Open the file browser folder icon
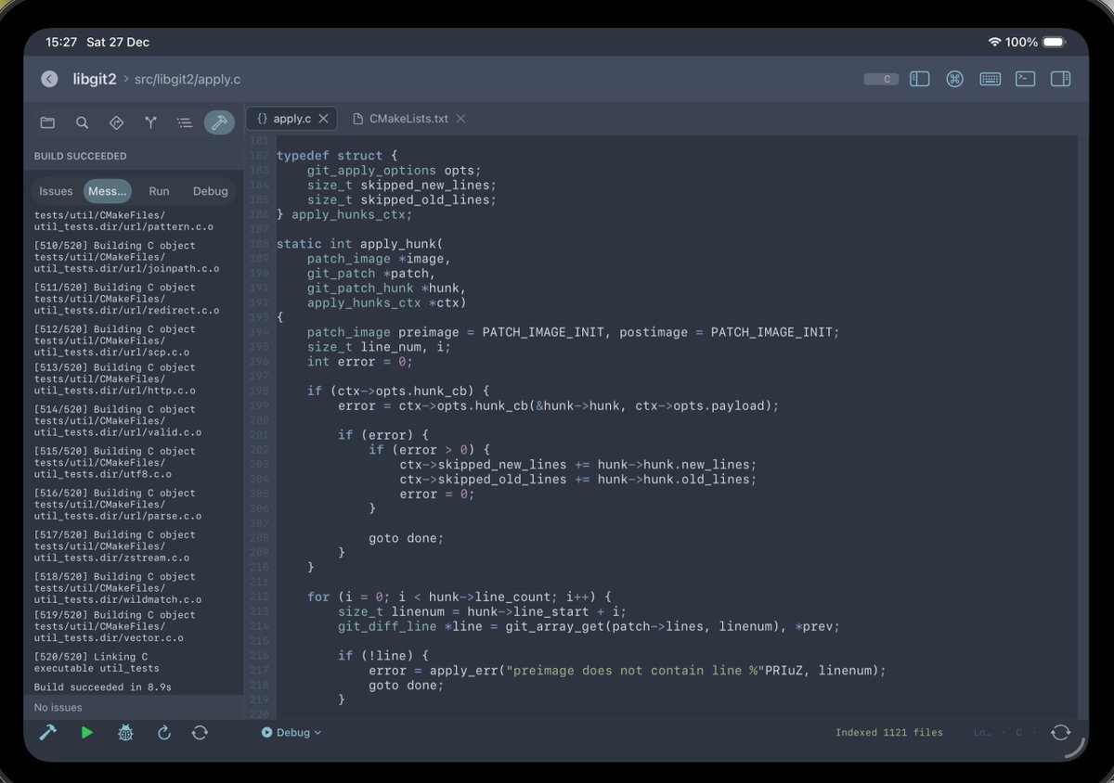The width and height of the screenshot is (1114, 783). (x=47, y=122)
